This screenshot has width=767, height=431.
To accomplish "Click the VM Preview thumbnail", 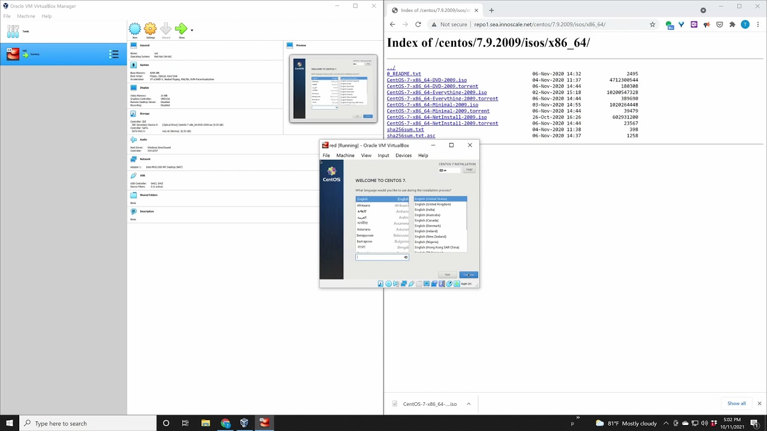I will [x=333, y=89].
